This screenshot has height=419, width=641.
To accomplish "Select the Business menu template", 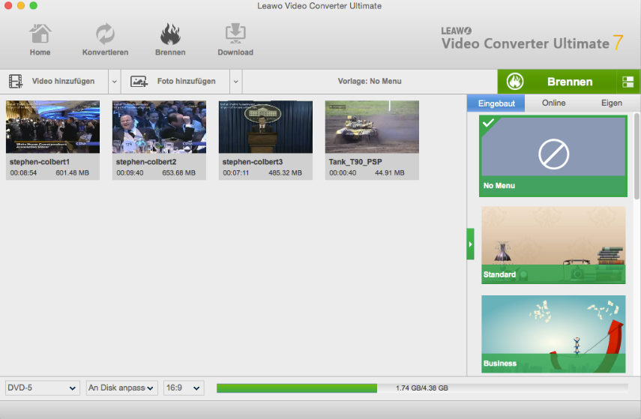I will (x=553, y=334).
